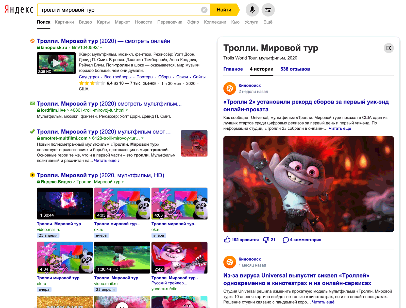Click the share icon in the movie panel

pos(389,48)
